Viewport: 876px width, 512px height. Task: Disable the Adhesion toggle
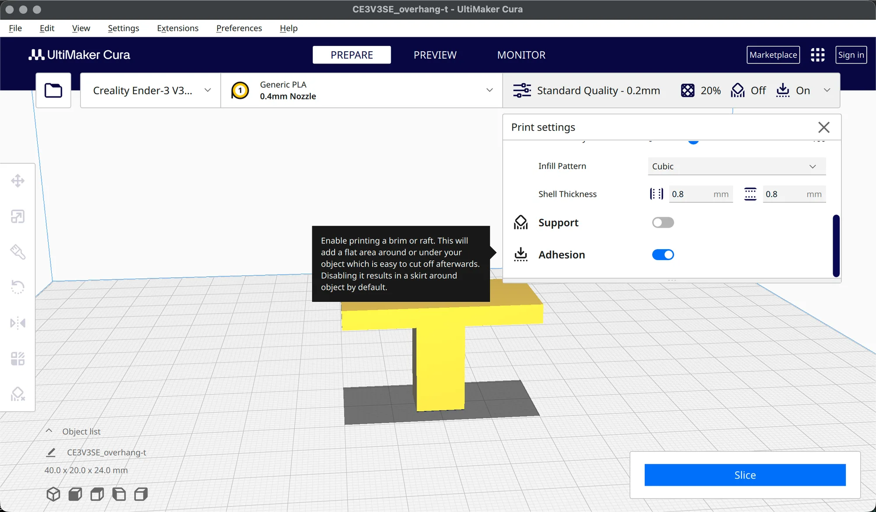(663, 254)
